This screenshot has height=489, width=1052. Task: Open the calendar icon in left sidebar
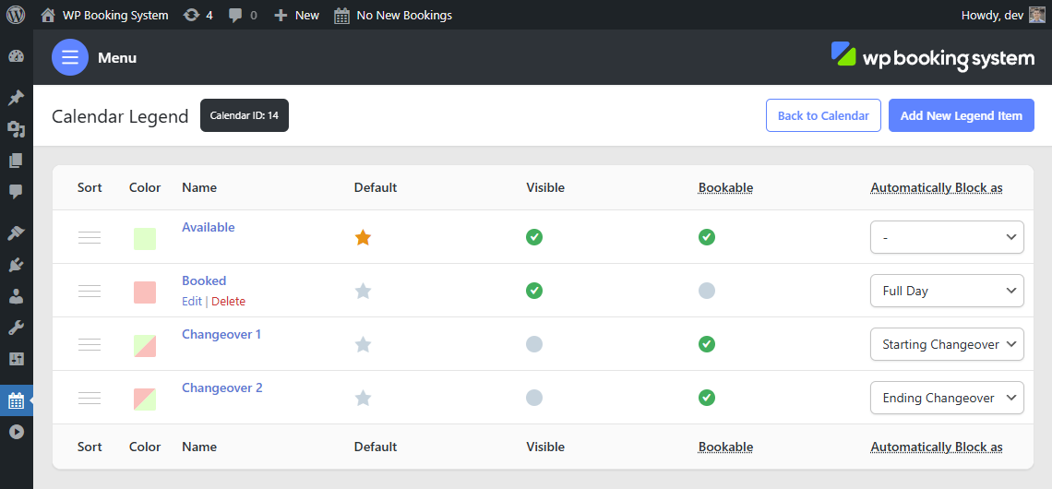[16, 400]
